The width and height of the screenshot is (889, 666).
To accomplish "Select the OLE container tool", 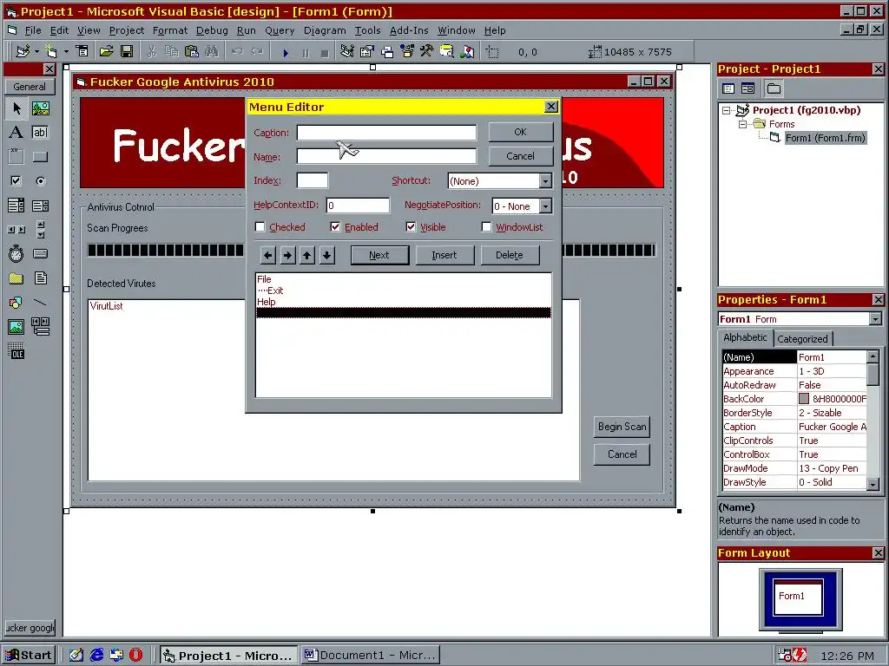I will [x=16, y=351].
